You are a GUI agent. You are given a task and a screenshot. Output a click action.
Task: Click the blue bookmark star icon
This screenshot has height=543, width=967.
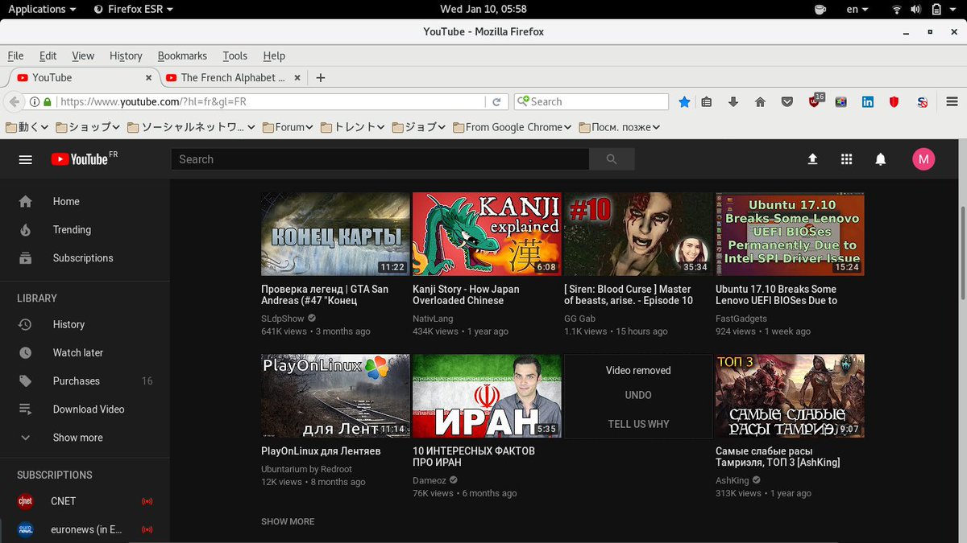(x=684, y=102)
